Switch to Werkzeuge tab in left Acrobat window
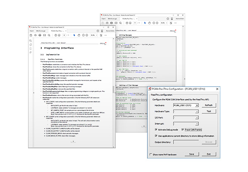Viewport: 248px width, 172px height. point(41,31)
